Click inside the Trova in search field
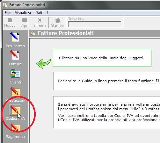 [95, 24]
